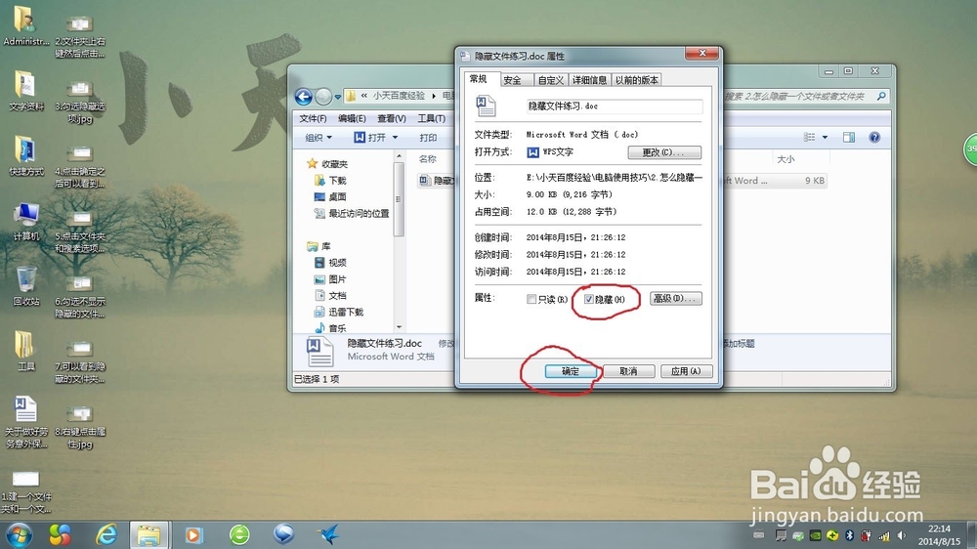The height and width of the screenshot is (549, 977).
Task: Click the Bluetooth tray icon
Action: tap(849, 535)
